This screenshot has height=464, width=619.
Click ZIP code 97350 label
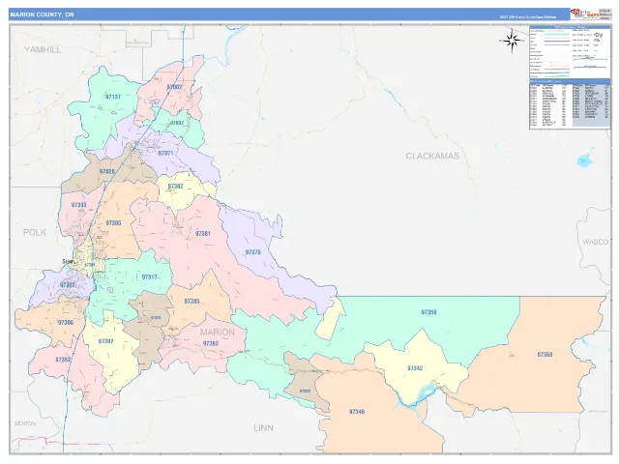[x=545, y=355]
